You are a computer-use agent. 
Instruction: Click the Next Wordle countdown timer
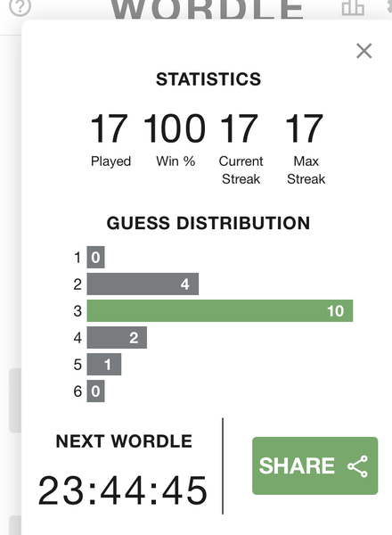point(122,490)
